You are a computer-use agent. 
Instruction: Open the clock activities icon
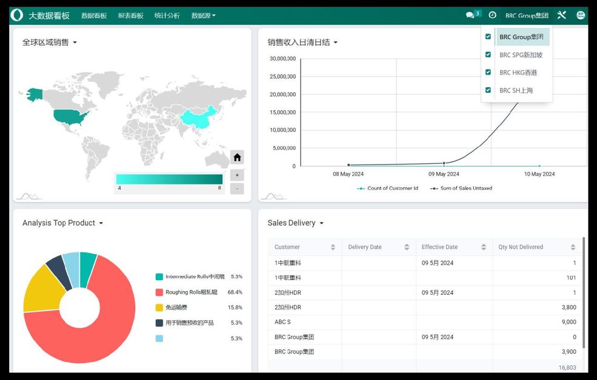pyautogui.click(x=492, y=15)
